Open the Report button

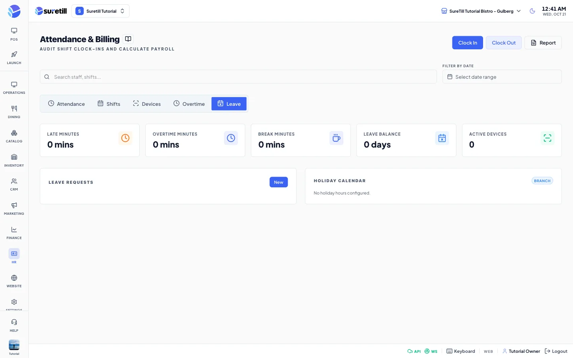coord(543,43)
